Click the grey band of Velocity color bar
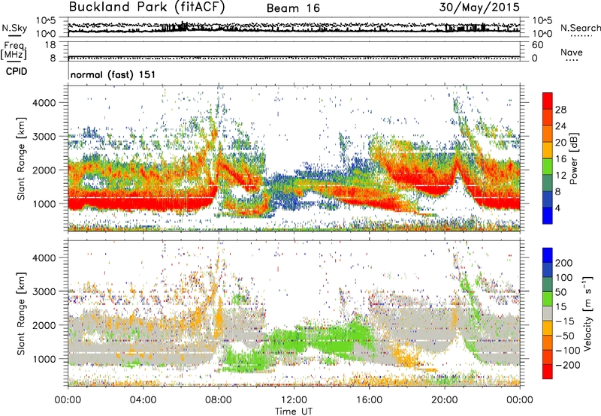The height and width of the screenshot is (416, 601). pos(548,314)
